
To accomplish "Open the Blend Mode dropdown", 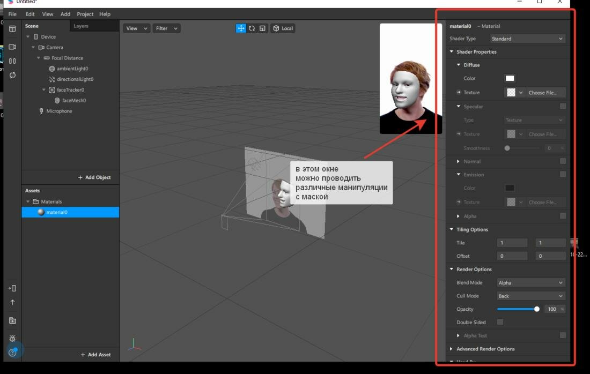I will tap(530, 283).
